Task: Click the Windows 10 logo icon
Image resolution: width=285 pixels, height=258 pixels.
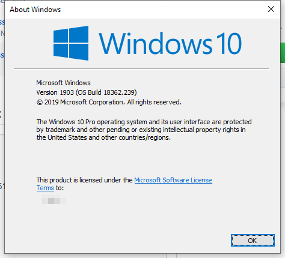Action: point(71,43)
